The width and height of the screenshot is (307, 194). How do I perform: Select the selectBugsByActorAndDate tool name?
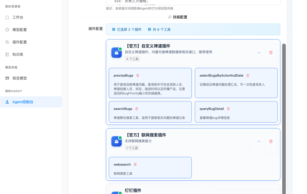[221, 75]
